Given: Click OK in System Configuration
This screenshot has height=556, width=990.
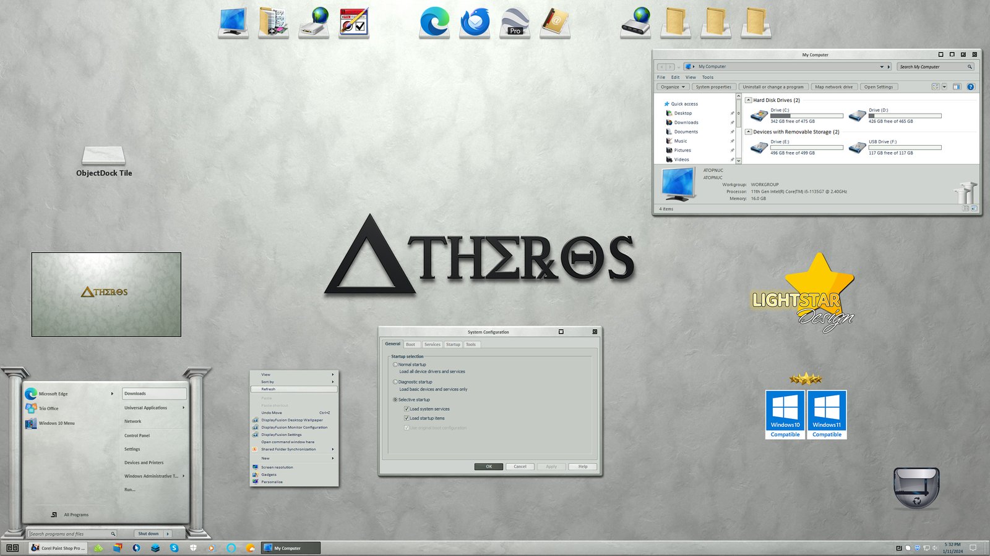Looking at the screenshot, I should click(x=489, y=466).
